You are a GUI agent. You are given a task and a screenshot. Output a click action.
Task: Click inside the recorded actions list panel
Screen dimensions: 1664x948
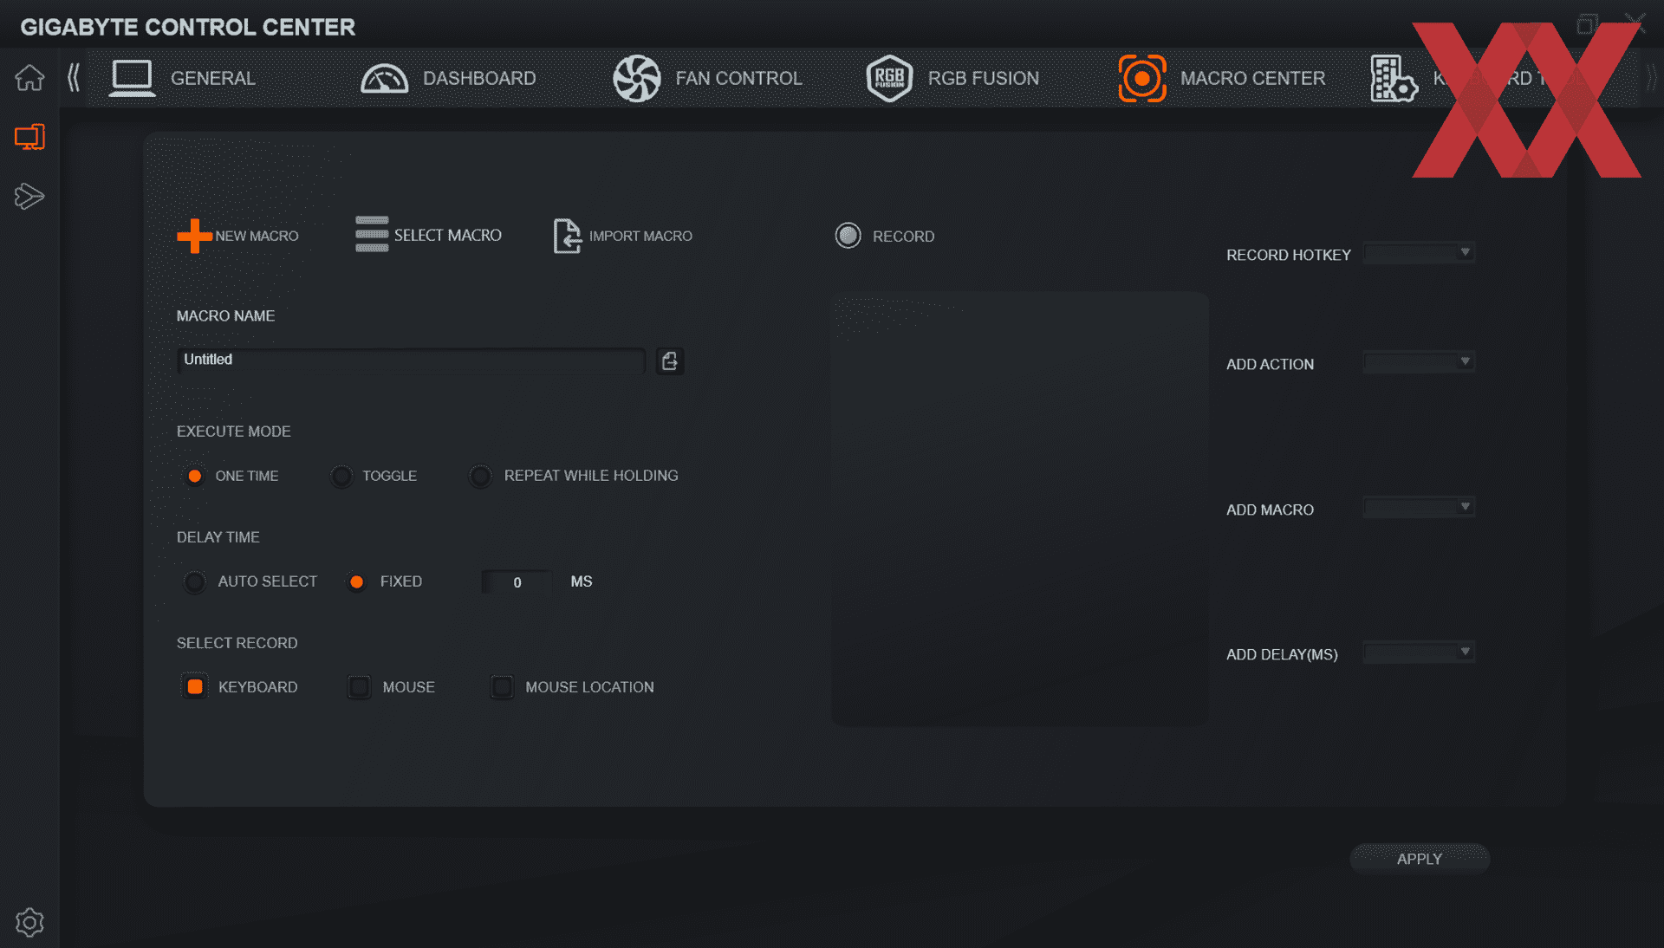coord(1020,510)
